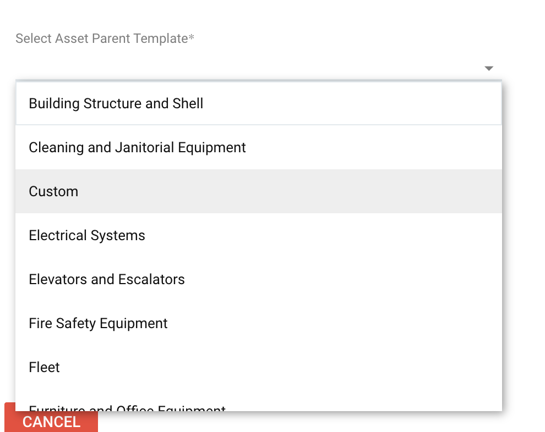Image resolution: width=545 pixels, height=432 pixels.
Task: Select the highlighted Custom option
Action: (53, 191)
